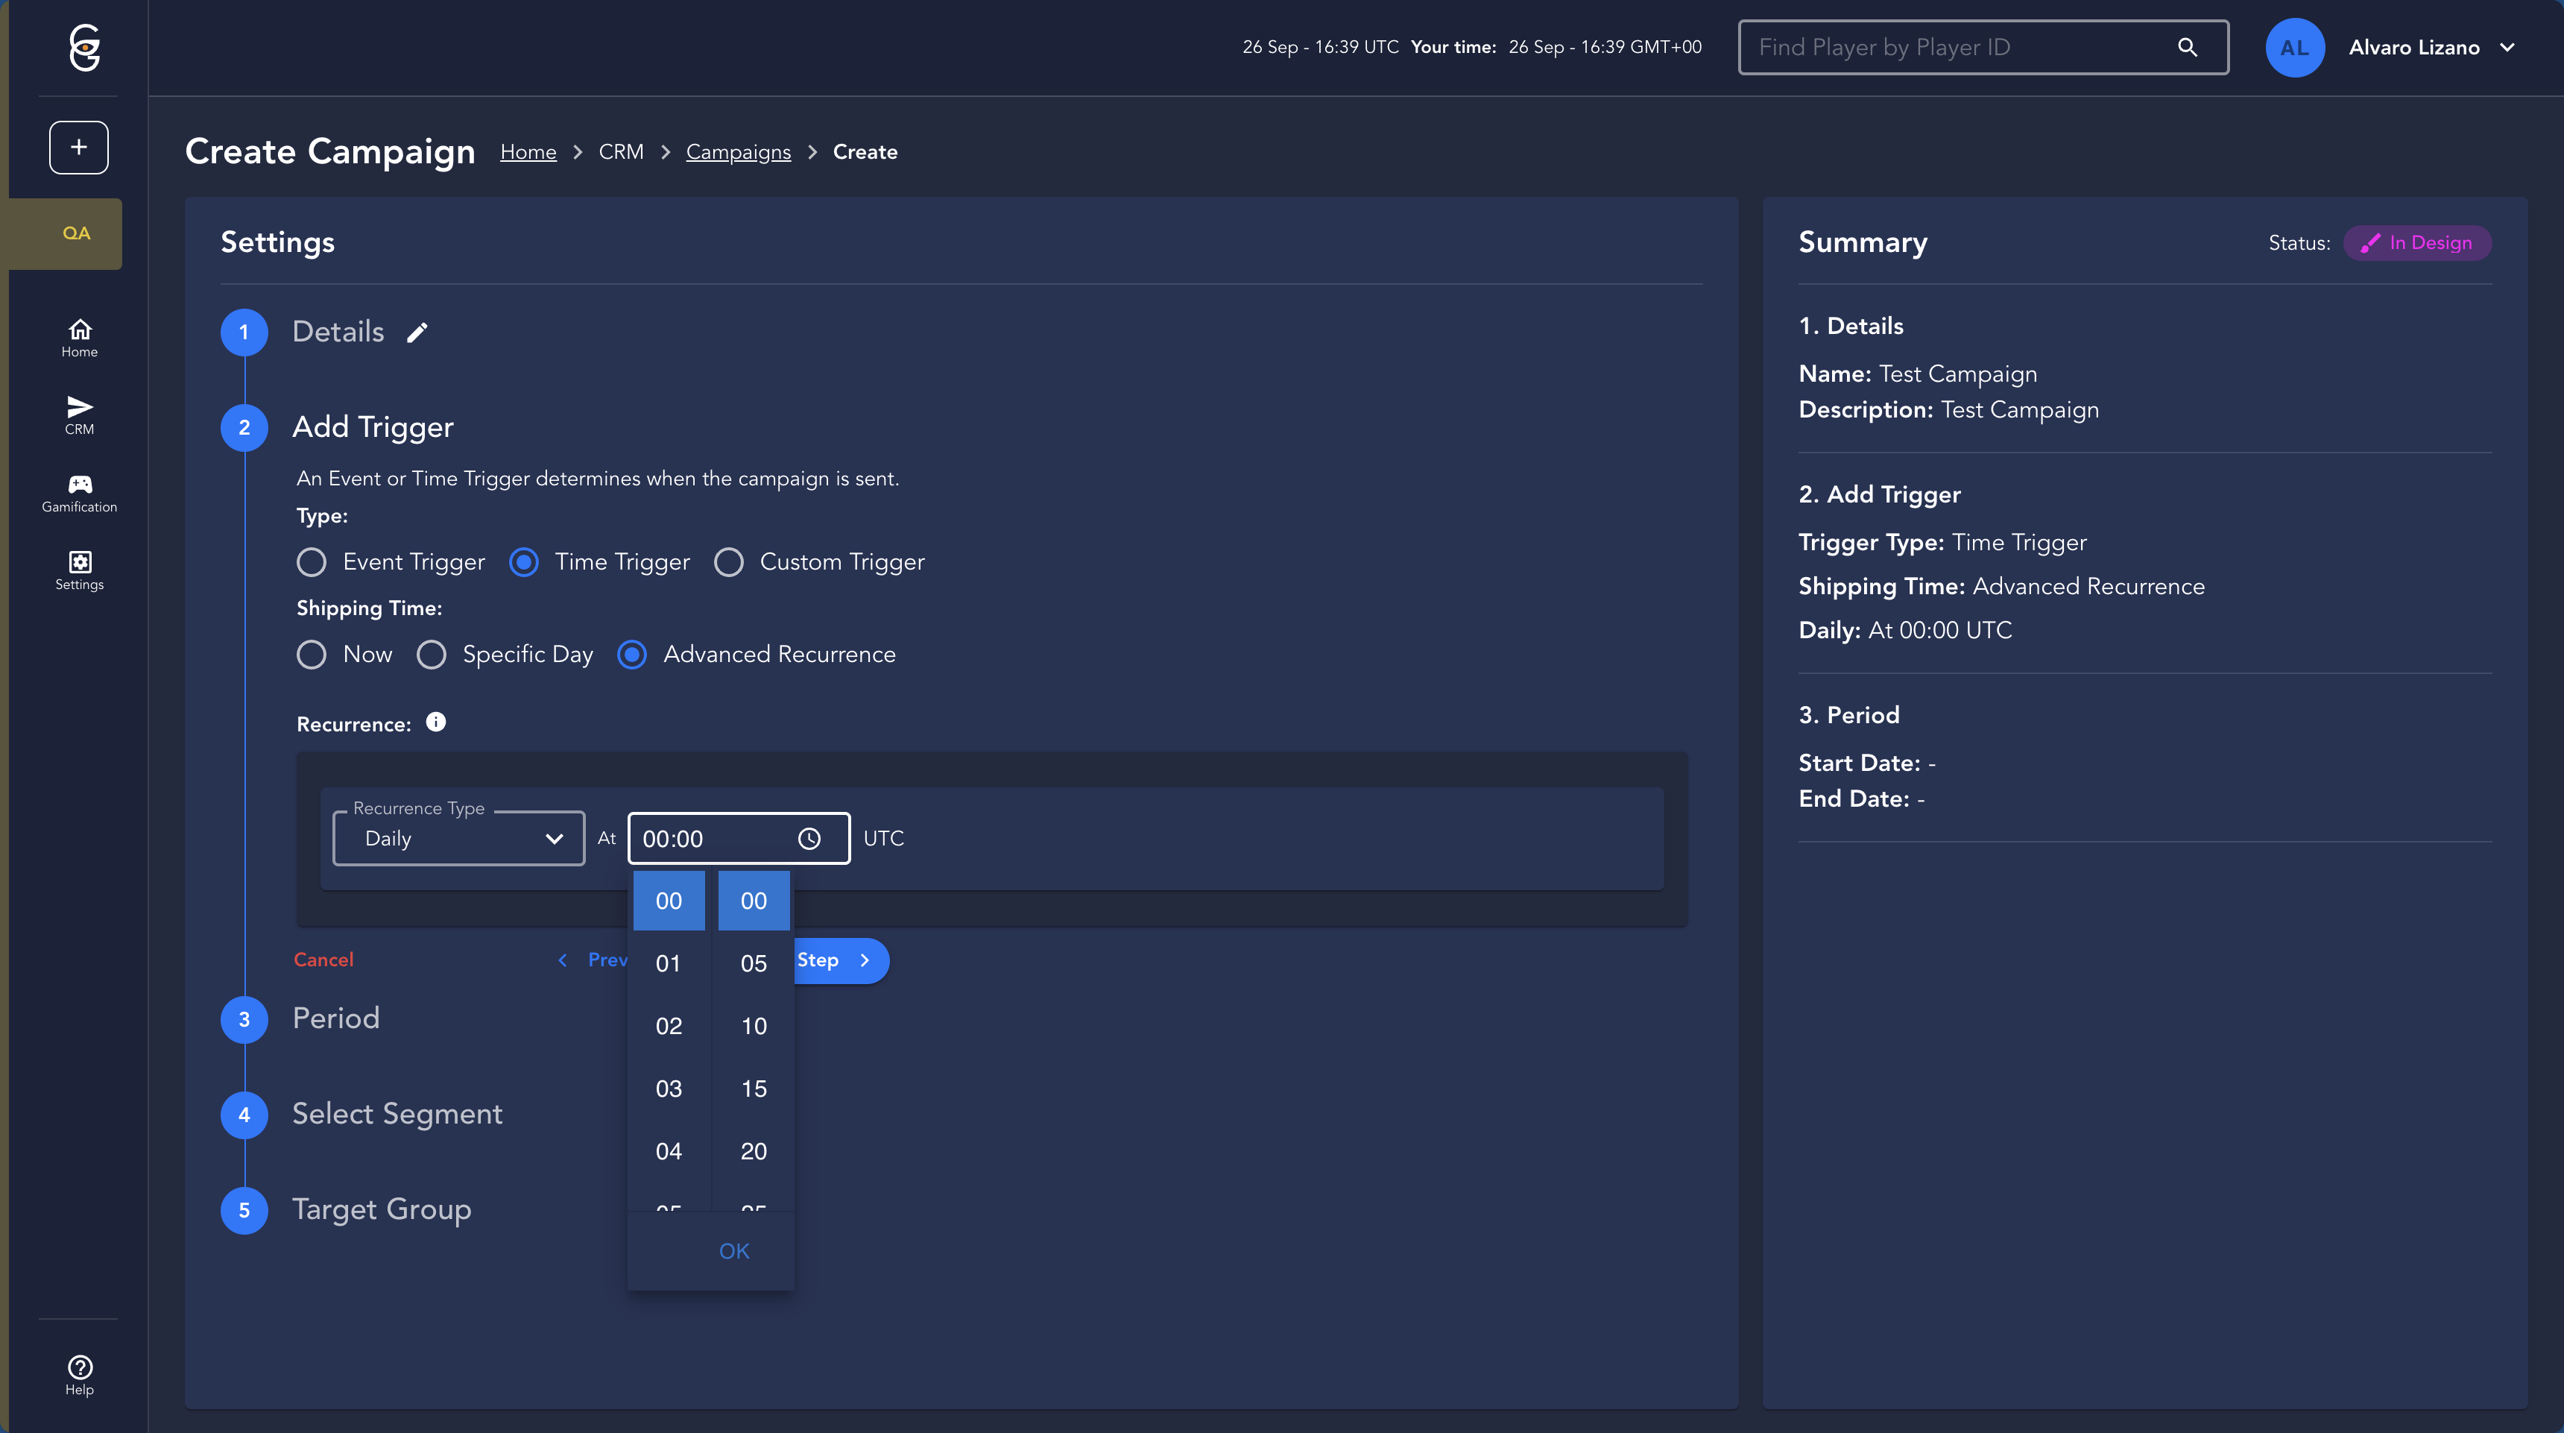Select the Custom Trigger radio option
2564x1433 pixels.
coord(729,563)
